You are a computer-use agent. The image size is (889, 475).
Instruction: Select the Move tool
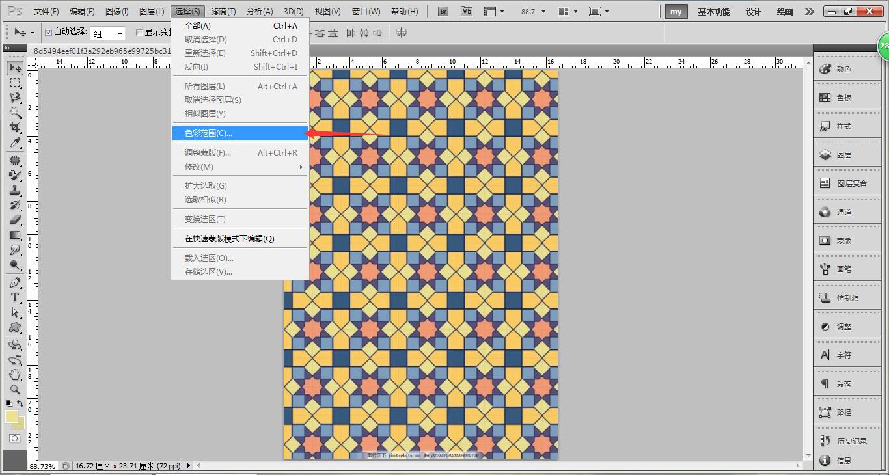coord(14,67)
